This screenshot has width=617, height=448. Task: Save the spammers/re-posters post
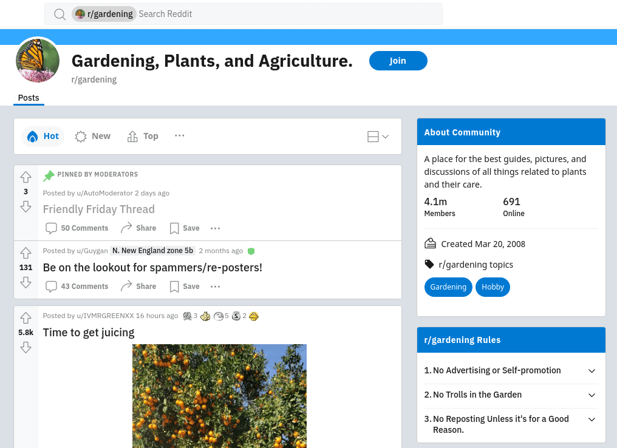coord(185,287)
